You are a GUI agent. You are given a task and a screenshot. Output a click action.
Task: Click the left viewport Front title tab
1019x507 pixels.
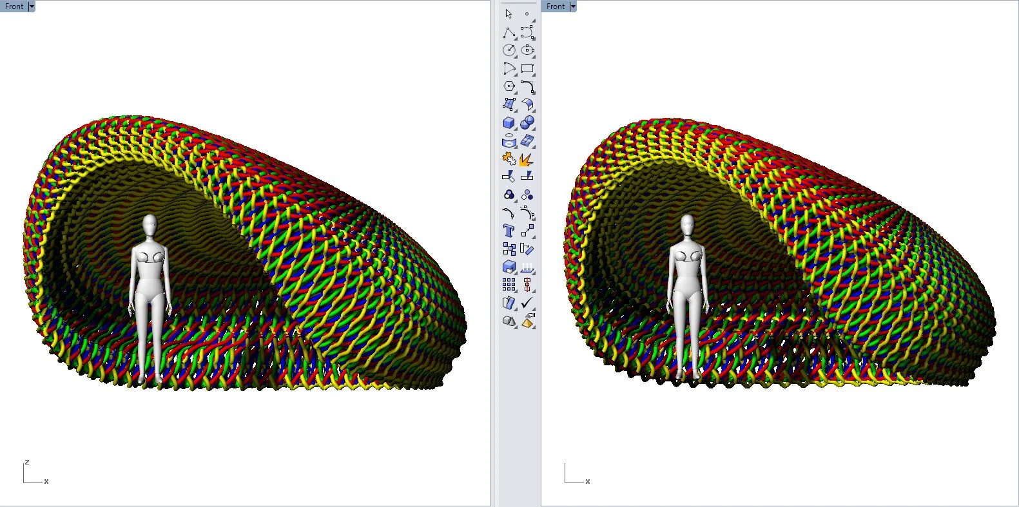click(14, 6)
